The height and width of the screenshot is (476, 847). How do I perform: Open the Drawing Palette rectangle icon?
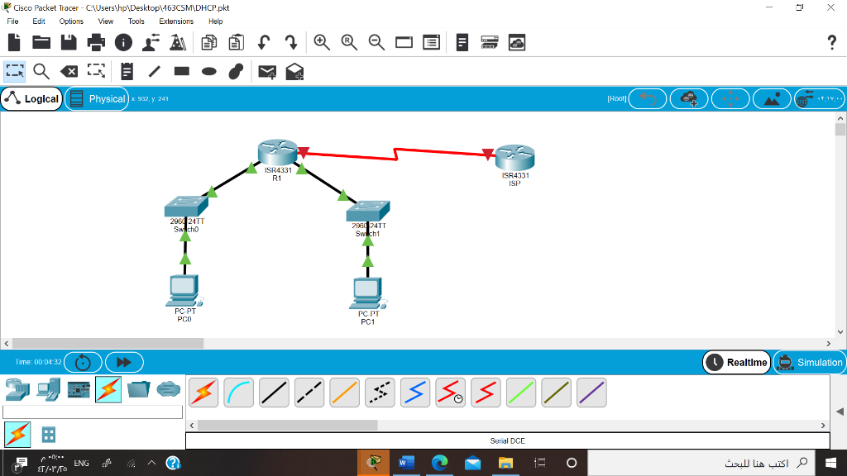click(404, 42)
